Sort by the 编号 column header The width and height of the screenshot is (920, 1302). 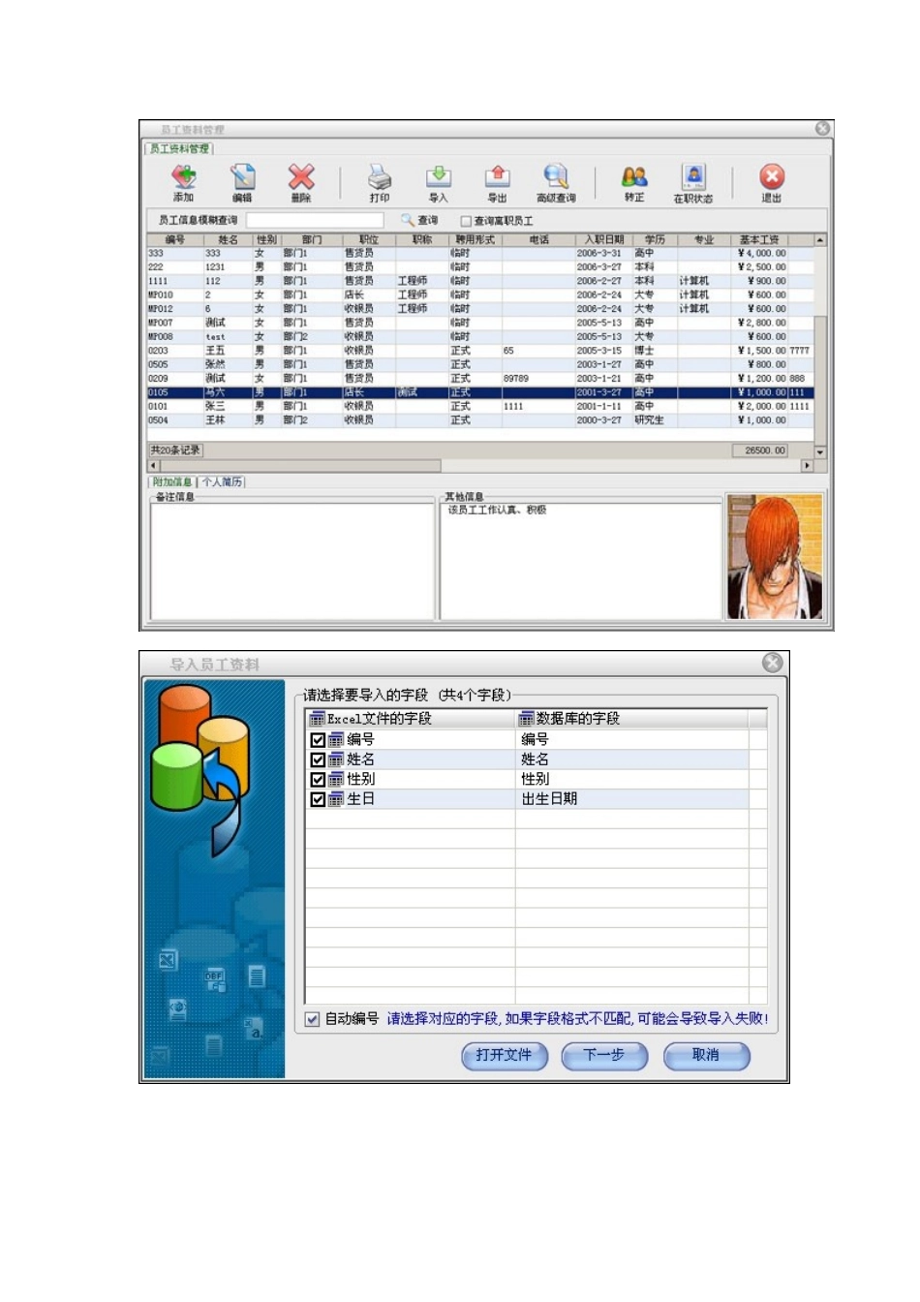[175, 239]
